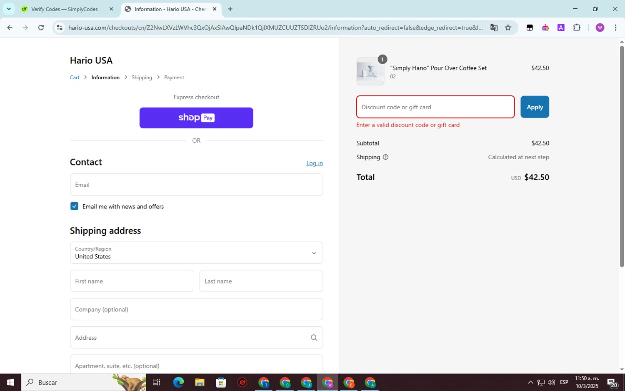Apply the discount code

[535, 107]
